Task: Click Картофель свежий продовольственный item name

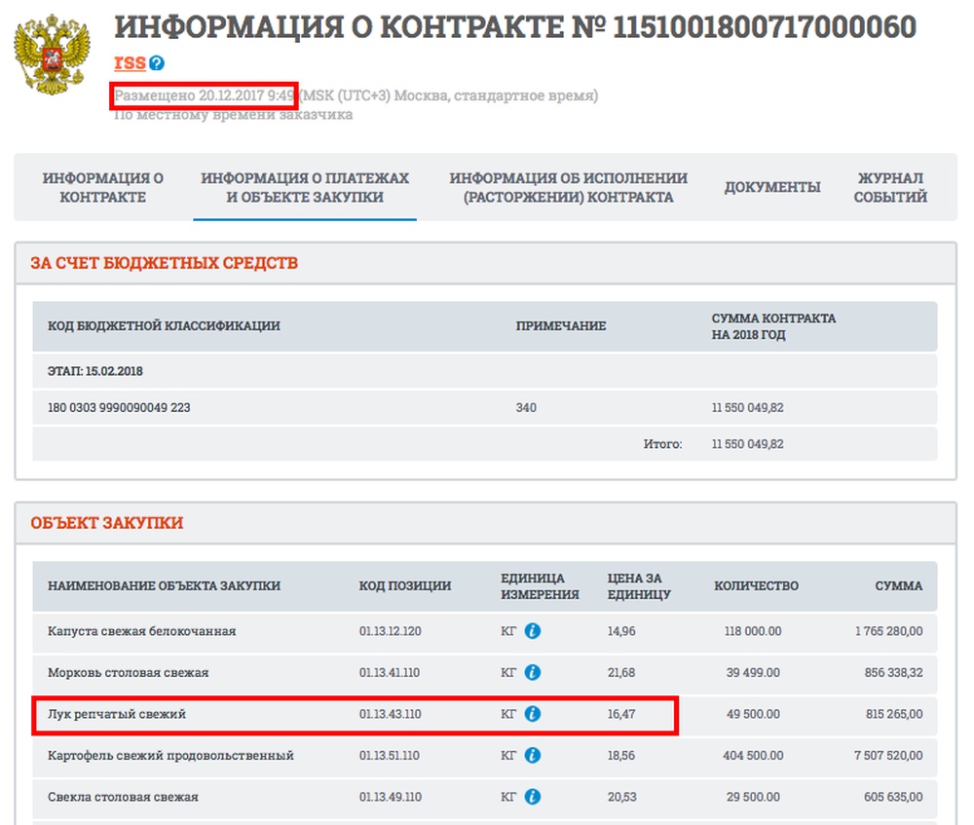Action: click(170, 756)
